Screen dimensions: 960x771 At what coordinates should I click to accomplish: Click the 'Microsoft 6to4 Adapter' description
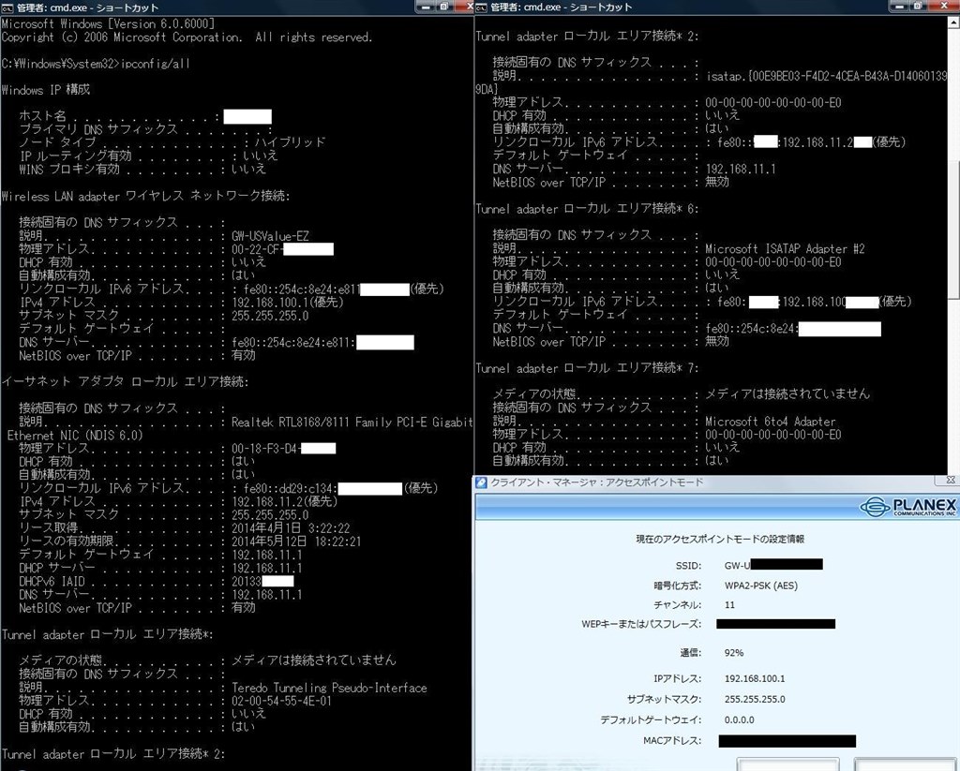[771, 422]
